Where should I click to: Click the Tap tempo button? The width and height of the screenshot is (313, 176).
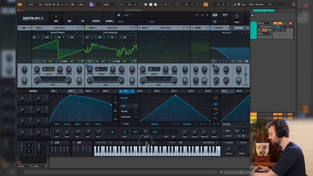coord(40,4)
